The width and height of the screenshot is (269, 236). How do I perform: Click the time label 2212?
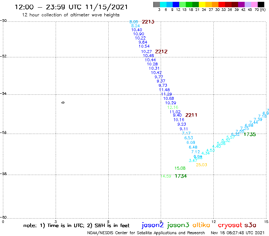161,52
